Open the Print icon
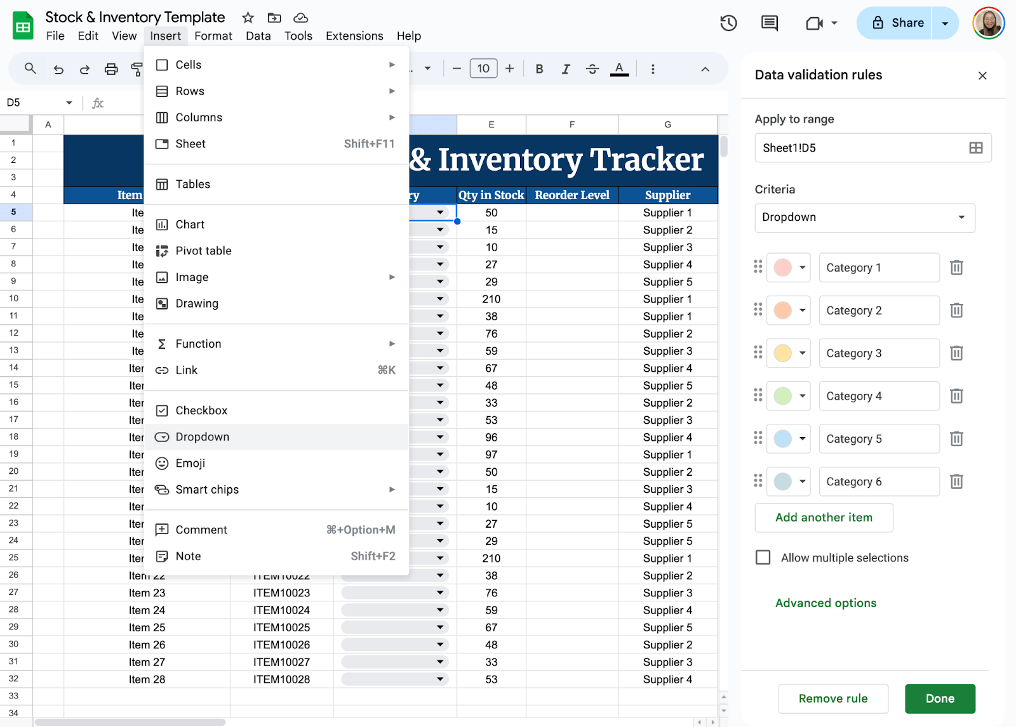 click(x=111, y=69)
